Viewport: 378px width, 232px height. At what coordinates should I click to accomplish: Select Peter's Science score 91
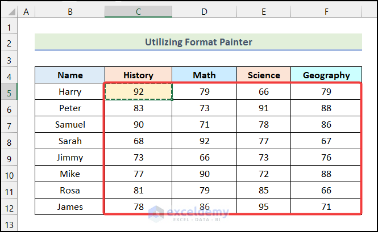pos(264,108)
